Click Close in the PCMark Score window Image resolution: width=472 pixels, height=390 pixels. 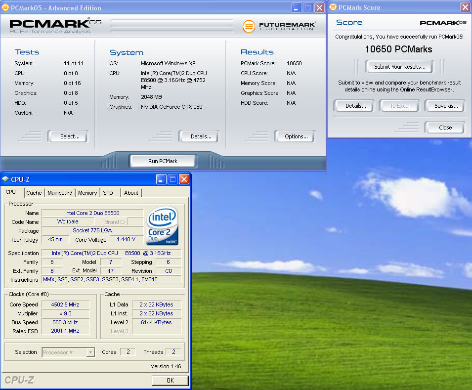(445, 128)
